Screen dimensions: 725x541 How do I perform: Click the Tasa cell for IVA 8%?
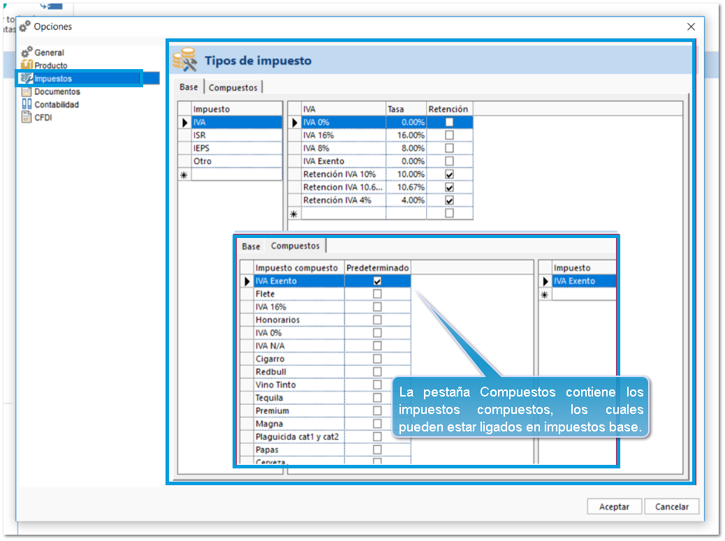(x=406, y=148)
